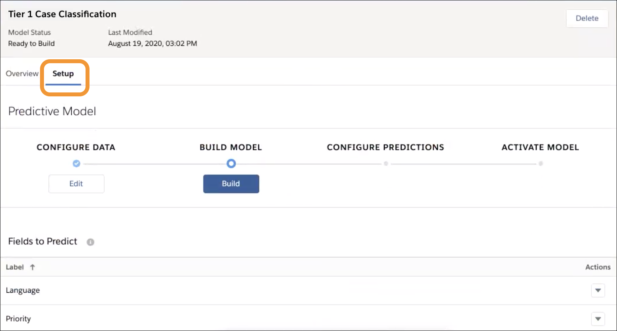Switch to the Overview tab
The width and height of the screenshot is (617, 331).
(x=22, y=73)
